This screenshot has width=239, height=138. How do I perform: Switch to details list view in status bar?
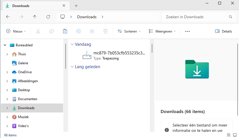[x=229, y=135]
